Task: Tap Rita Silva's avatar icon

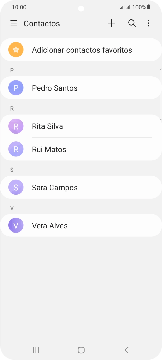Action: [x=16, y=126]
